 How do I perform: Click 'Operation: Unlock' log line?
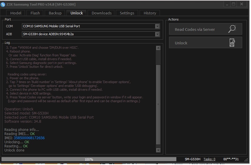click(x=19, y=109)
